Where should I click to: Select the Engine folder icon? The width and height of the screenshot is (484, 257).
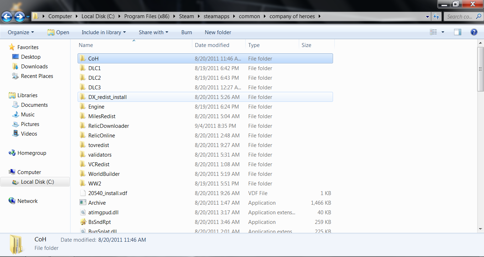pyautogui.click(x=83, y=106)
